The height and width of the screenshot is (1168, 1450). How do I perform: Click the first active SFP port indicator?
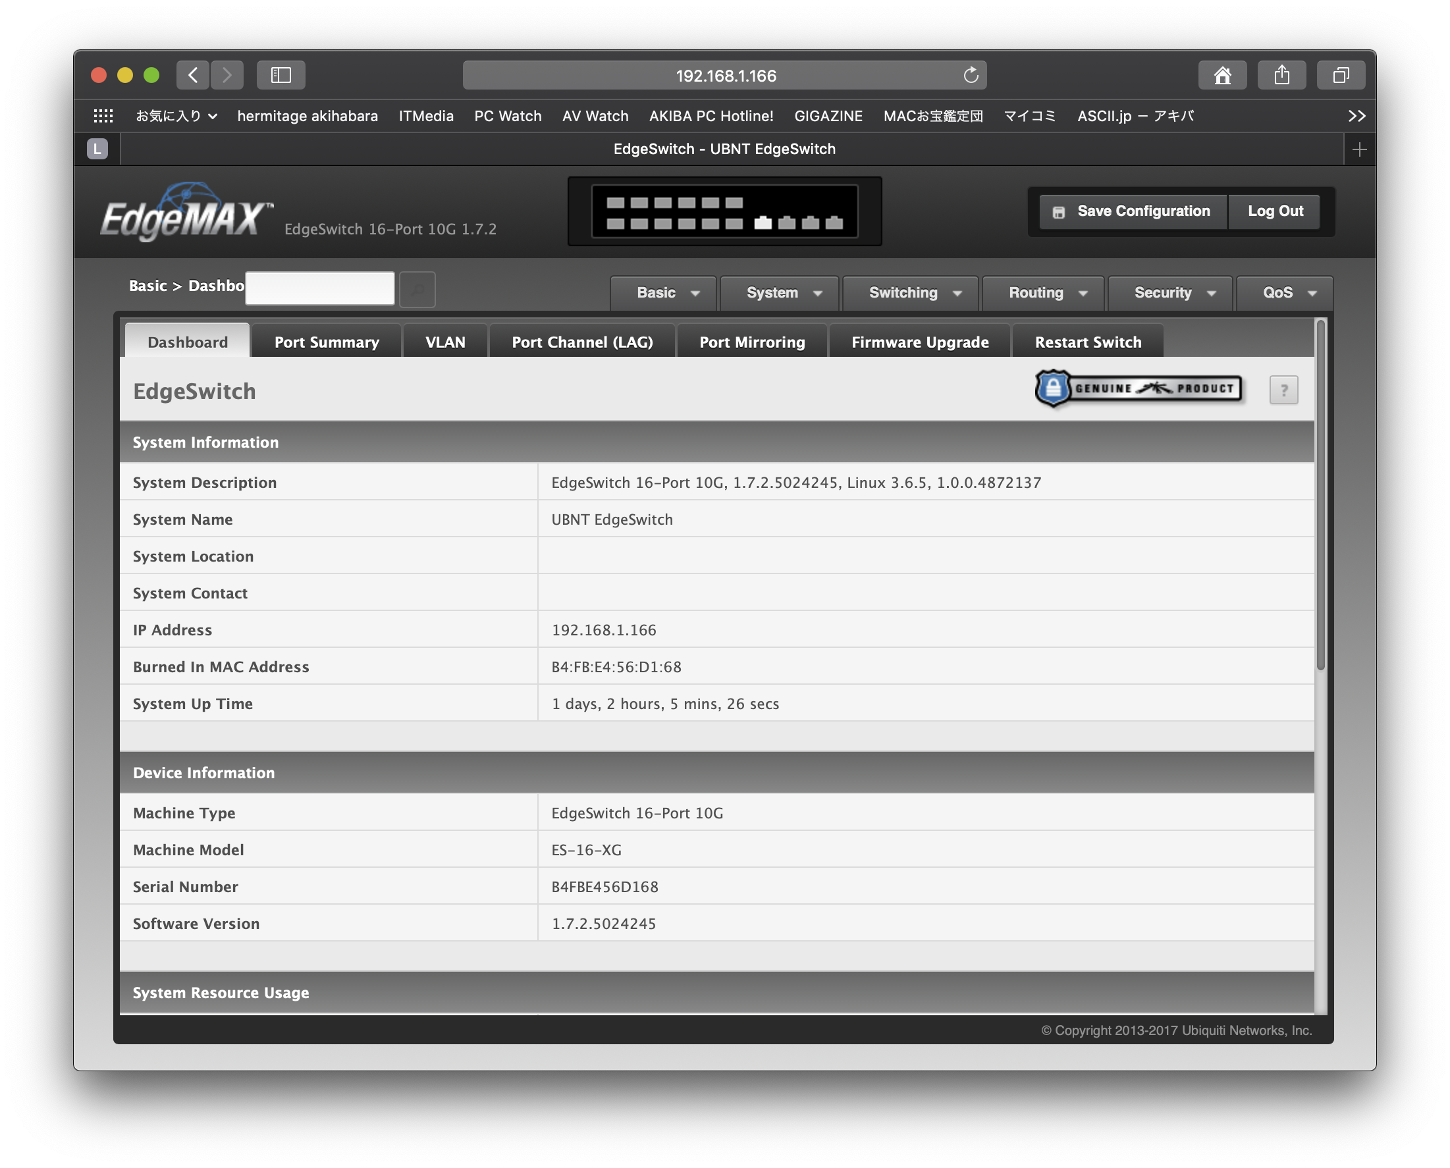pyautogui.click(x=763, y=223)
